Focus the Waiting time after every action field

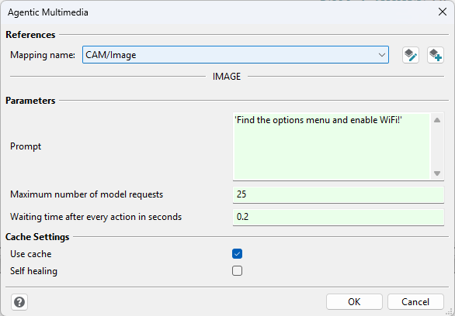(x=339, y=217)
